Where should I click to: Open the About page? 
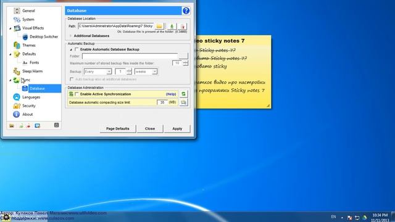[x=27, y=114]
